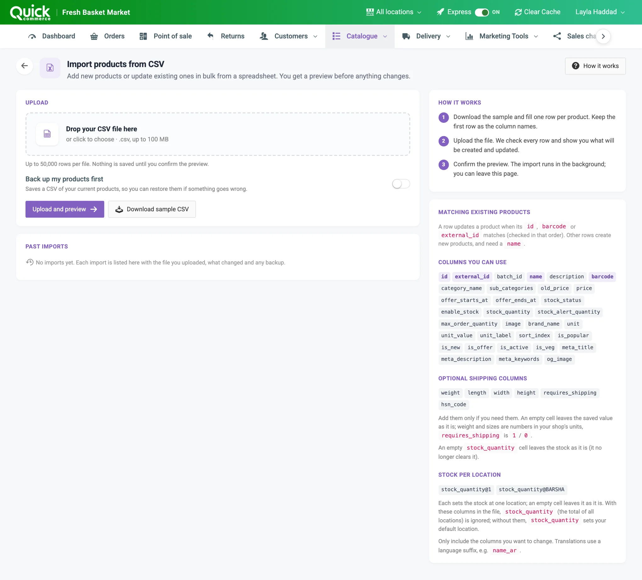Screen dimensions: 642x580
Task: Click the Download sample CSV button
Action: point(152,209)
